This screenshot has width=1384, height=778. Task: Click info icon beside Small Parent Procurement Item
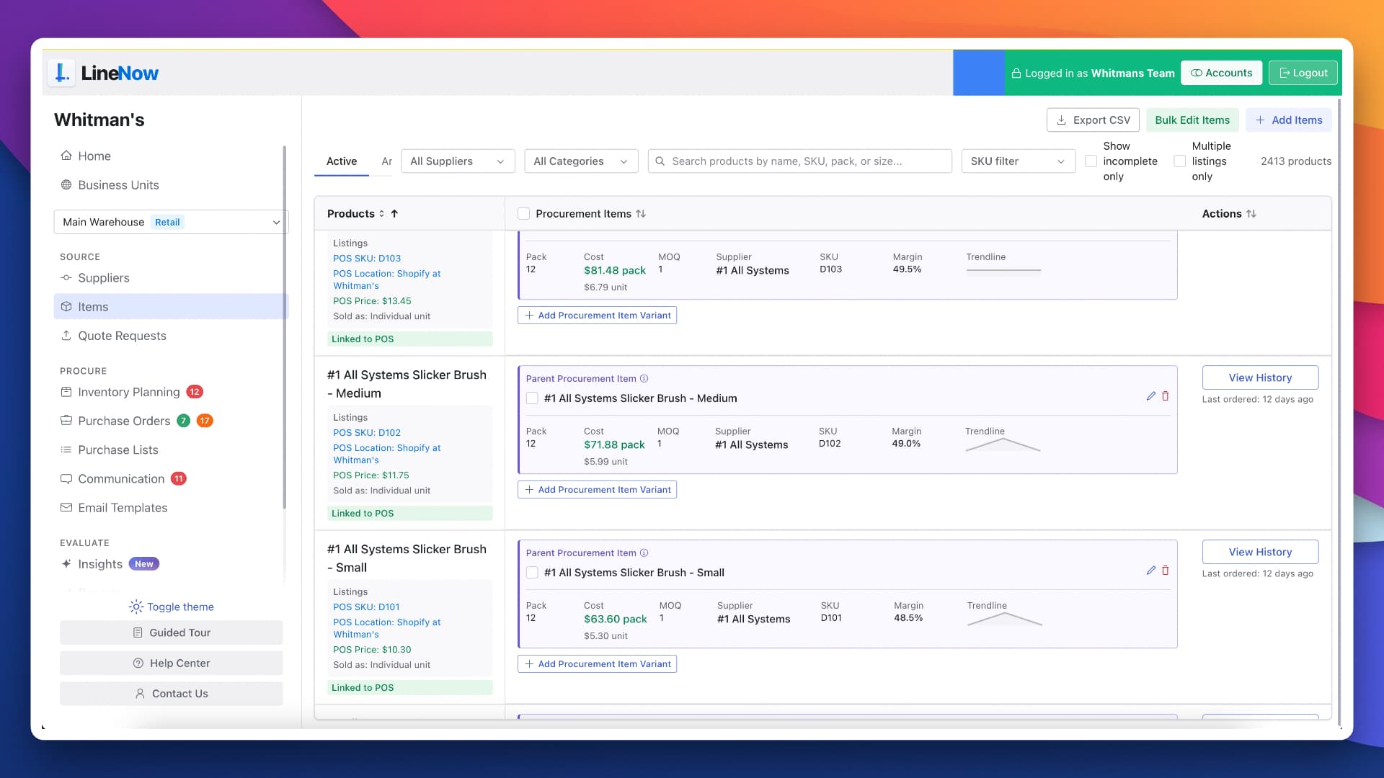(644, 553)
